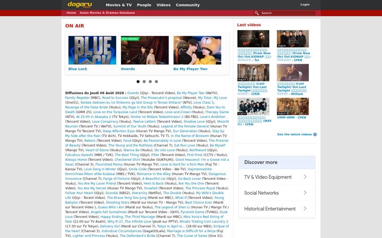
Task: Open the Family Register drama link
Action: tap(77, 98)
